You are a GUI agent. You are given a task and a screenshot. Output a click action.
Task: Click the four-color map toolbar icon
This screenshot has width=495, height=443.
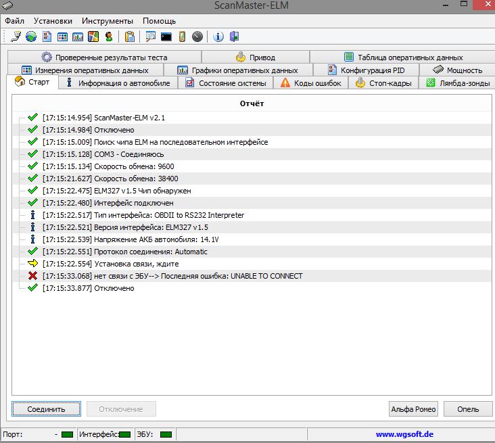[93, 37]
